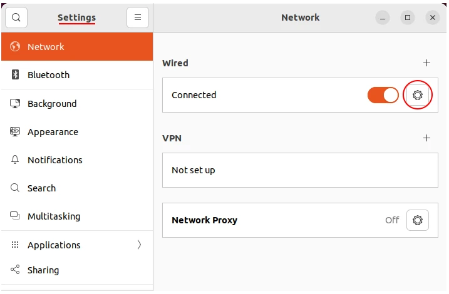Expand the Applications submenu chevron
This screenshot has width=449, height=294.
pos(139,245)
